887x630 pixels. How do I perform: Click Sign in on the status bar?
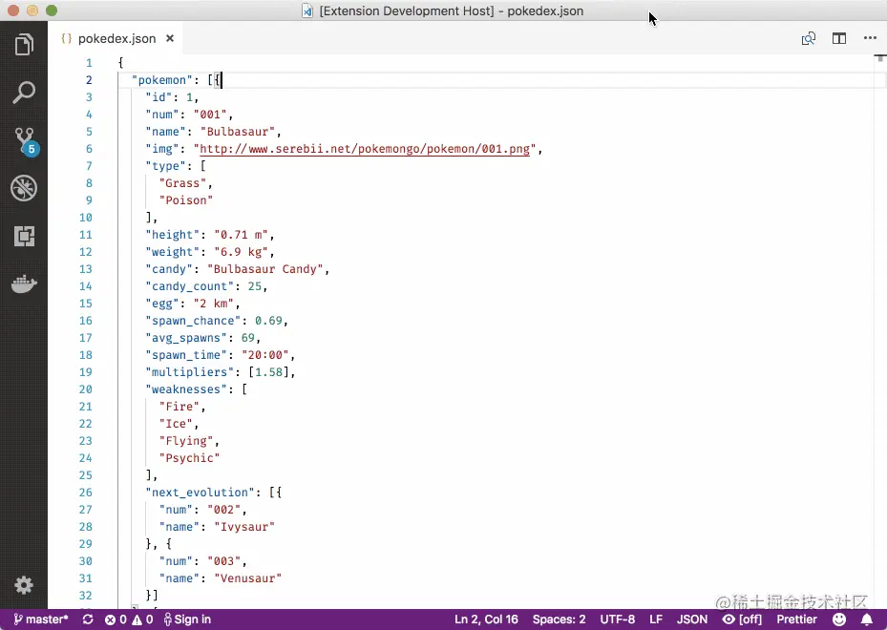pos(187,619)
